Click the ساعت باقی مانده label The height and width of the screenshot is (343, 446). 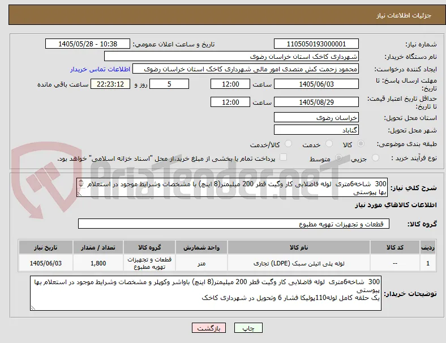click(x=63, y=84)
